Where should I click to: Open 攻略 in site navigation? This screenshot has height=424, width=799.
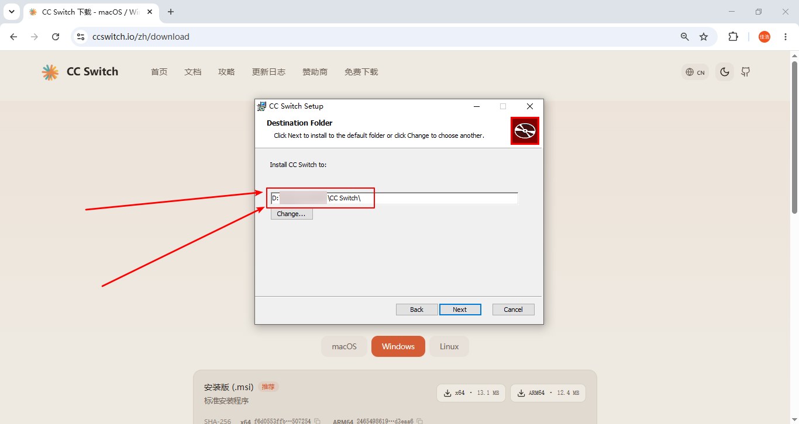[226, 72]
